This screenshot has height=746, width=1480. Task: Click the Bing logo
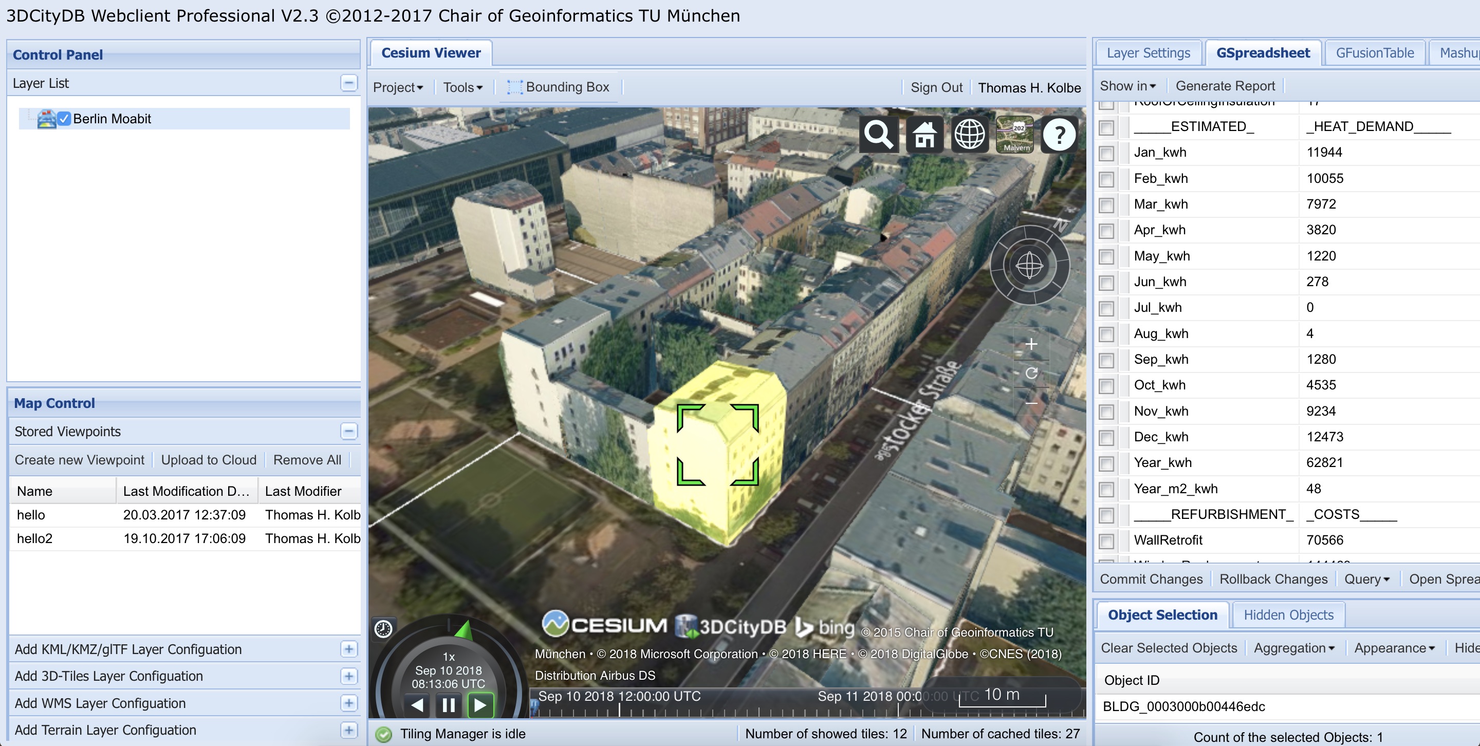pos(824,627)
